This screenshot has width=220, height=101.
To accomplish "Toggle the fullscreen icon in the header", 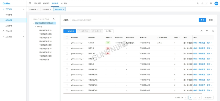I will coord(206,3).
